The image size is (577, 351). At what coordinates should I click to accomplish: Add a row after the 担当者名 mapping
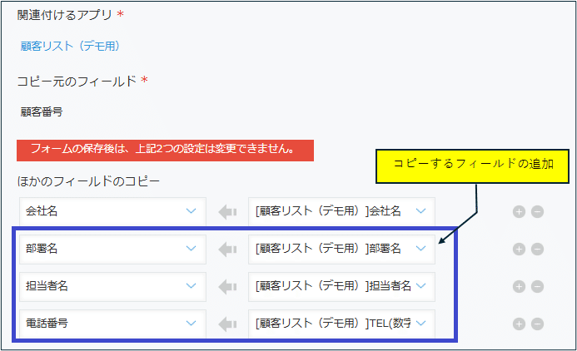519,287
